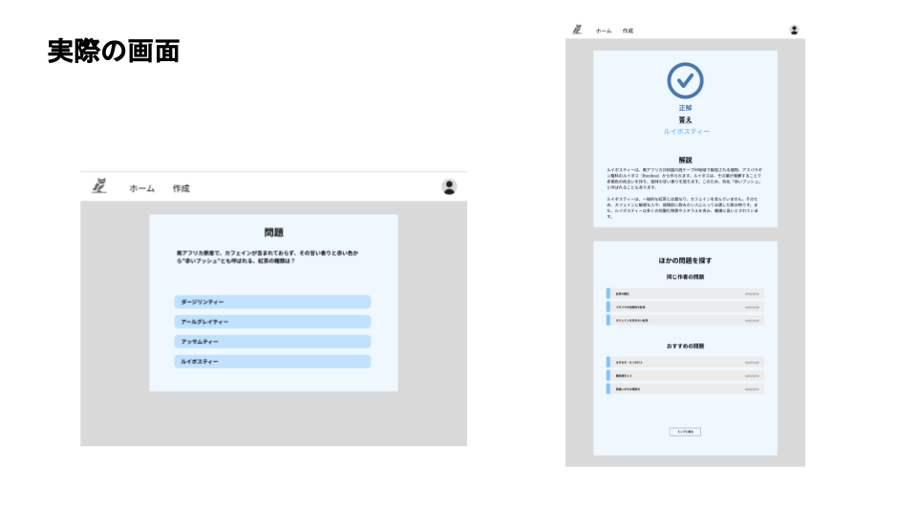Click the owl logo in the result screen header
The image size is (917, 516).
[x=577, y=30]
